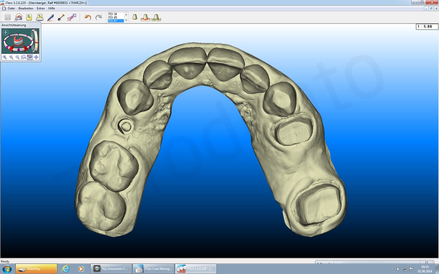
Task: Click the volume icon in system tray
Action: [x=399, y=269]
